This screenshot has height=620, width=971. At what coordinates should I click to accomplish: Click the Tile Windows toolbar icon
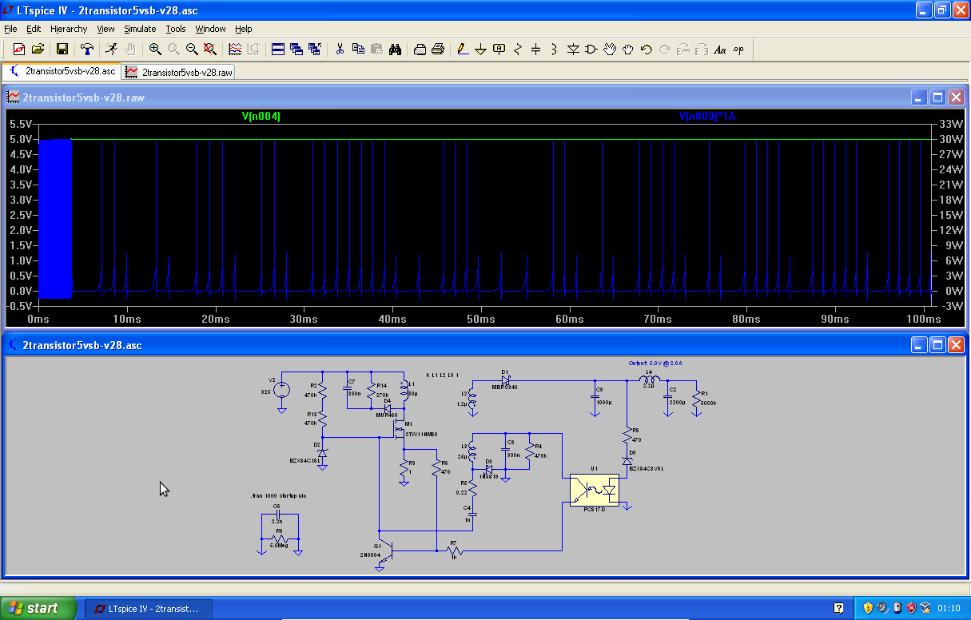coord(278,49)
